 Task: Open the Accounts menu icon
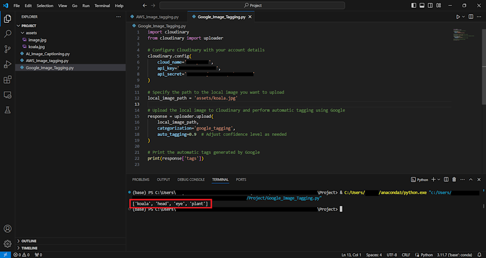coord(7,228)
